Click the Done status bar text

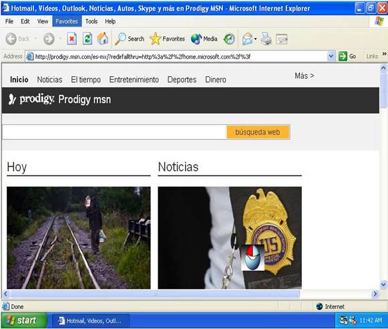tap(17, 307)
